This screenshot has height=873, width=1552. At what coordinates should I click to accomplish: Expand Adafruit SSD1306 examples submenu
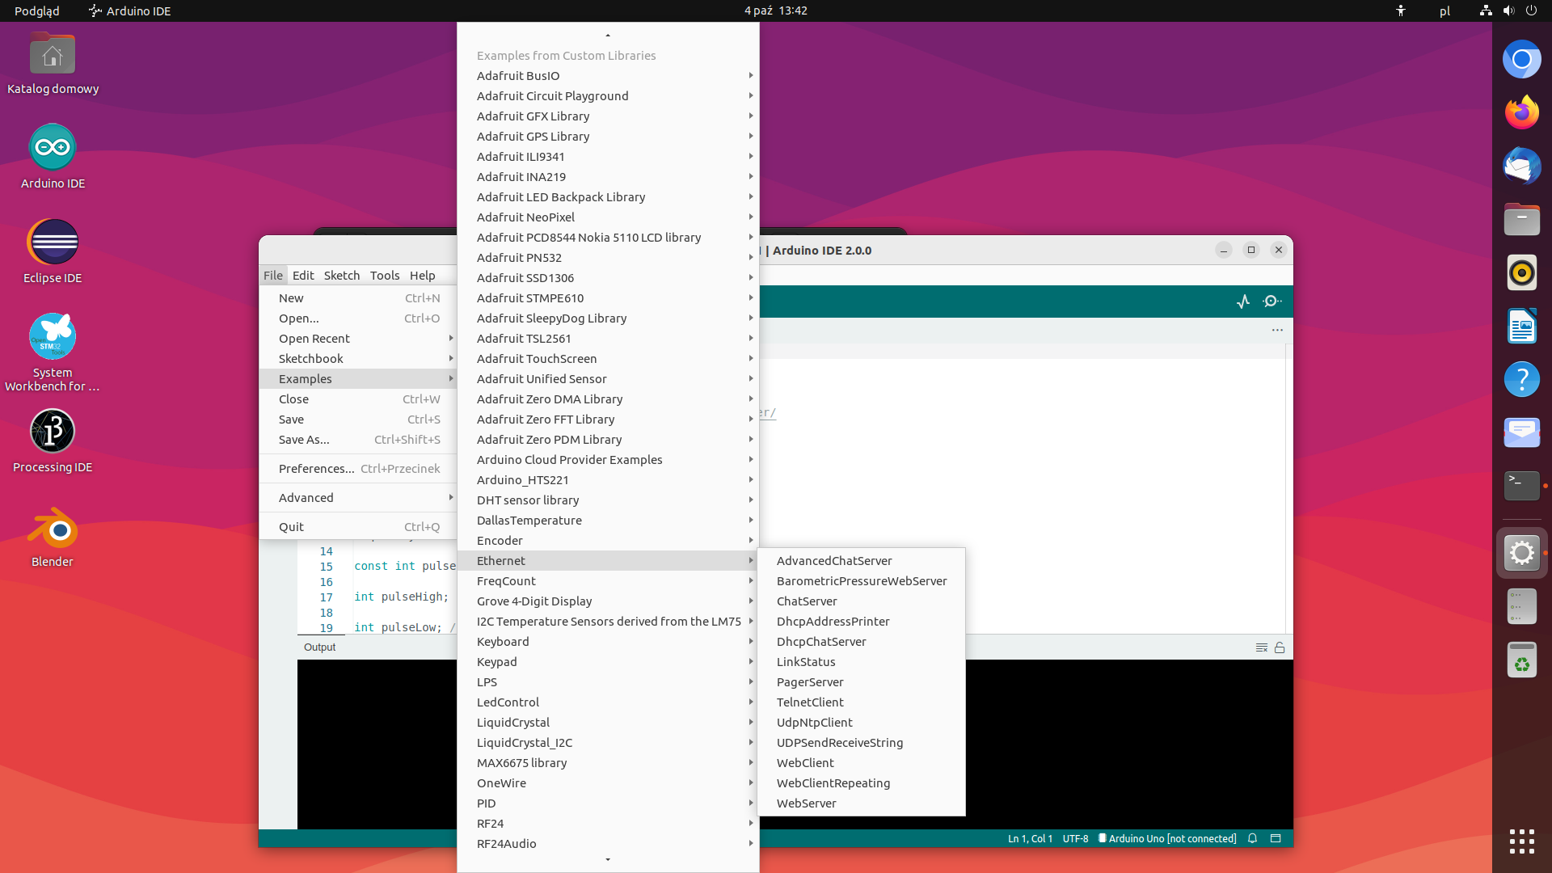(x=608, y=278)
